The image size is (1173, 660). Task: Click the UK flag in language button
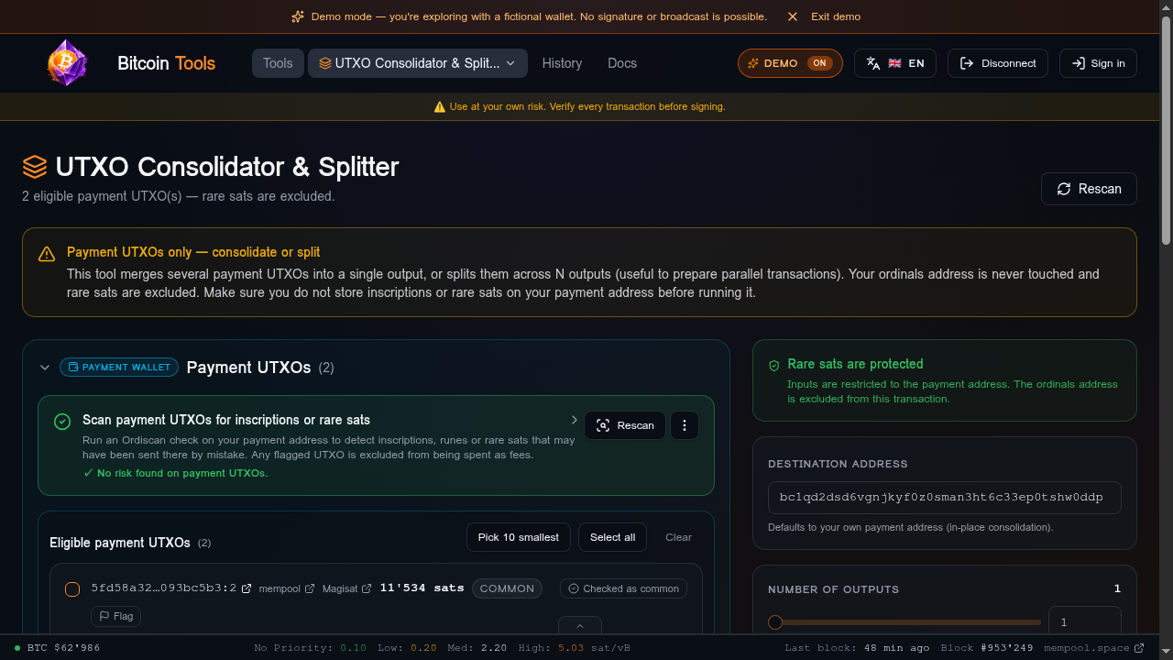coord(894,63)
